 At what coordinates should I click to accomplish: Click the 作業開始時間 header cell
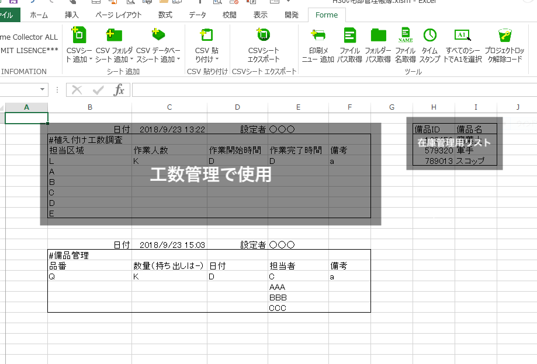[237, 150]
